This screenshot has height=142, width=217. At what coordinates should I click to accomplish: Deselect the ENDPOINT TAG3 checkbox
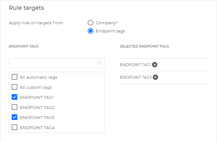click(15, 117)
